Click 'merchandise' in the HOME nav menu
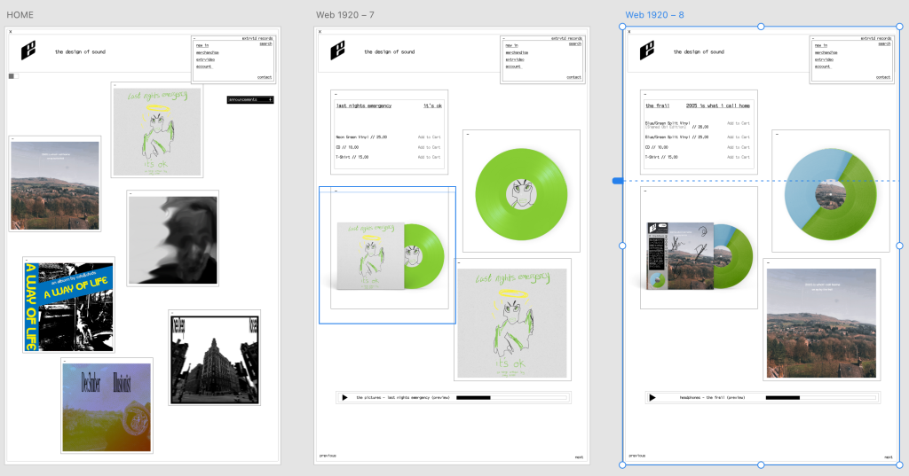The height and width of the screenshot is (476, 909). click(x=207, y=52)
